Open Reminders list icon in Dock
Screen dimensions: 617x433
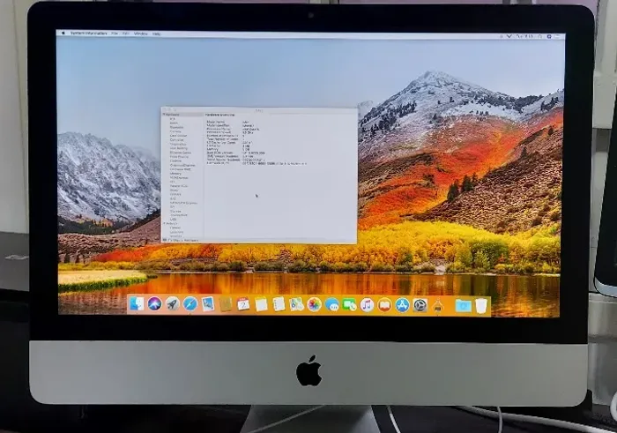coord(279,304)
